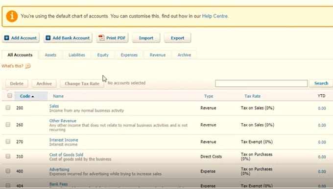The image size is (333, 189).
Task: Tick the checkbox for account 270 Interest Income
Action: pyautogui.click(x=8, y=141)
